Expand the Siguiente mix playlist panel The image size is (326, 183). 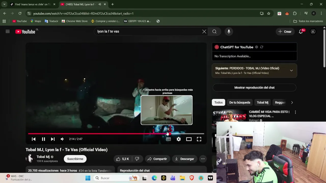click(291, 70)
